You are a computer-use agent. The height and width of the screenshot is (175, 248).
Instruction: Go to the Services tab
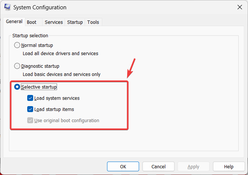(54, 22)
